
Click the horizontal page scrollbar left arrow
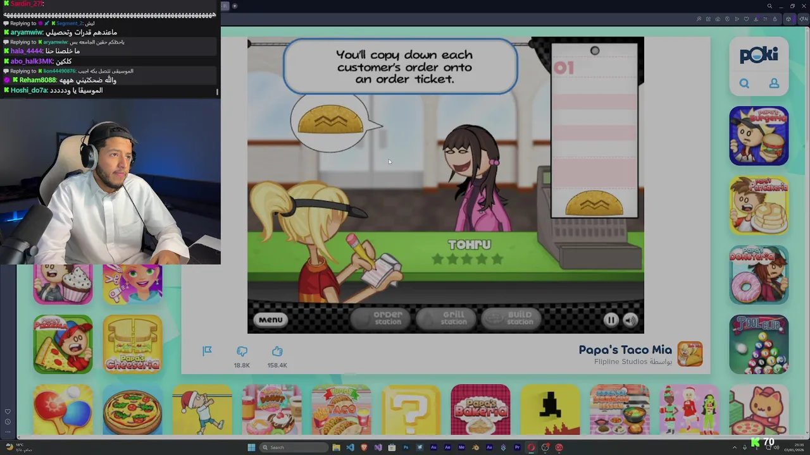pos(19,437)
